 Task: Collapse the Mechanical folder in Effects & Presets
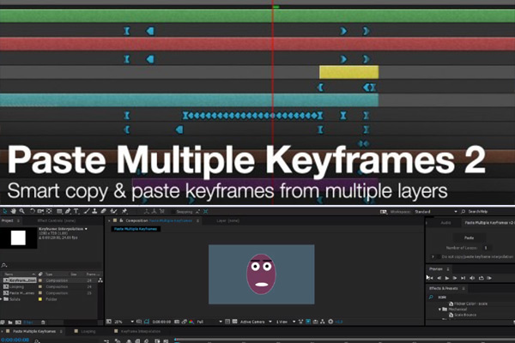tap(439, 310)
